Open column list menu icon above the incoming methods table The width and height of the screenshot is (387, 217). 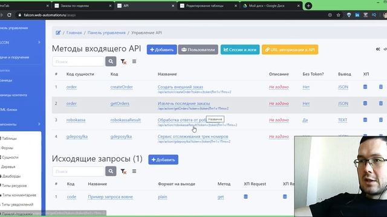coord(134,61)
